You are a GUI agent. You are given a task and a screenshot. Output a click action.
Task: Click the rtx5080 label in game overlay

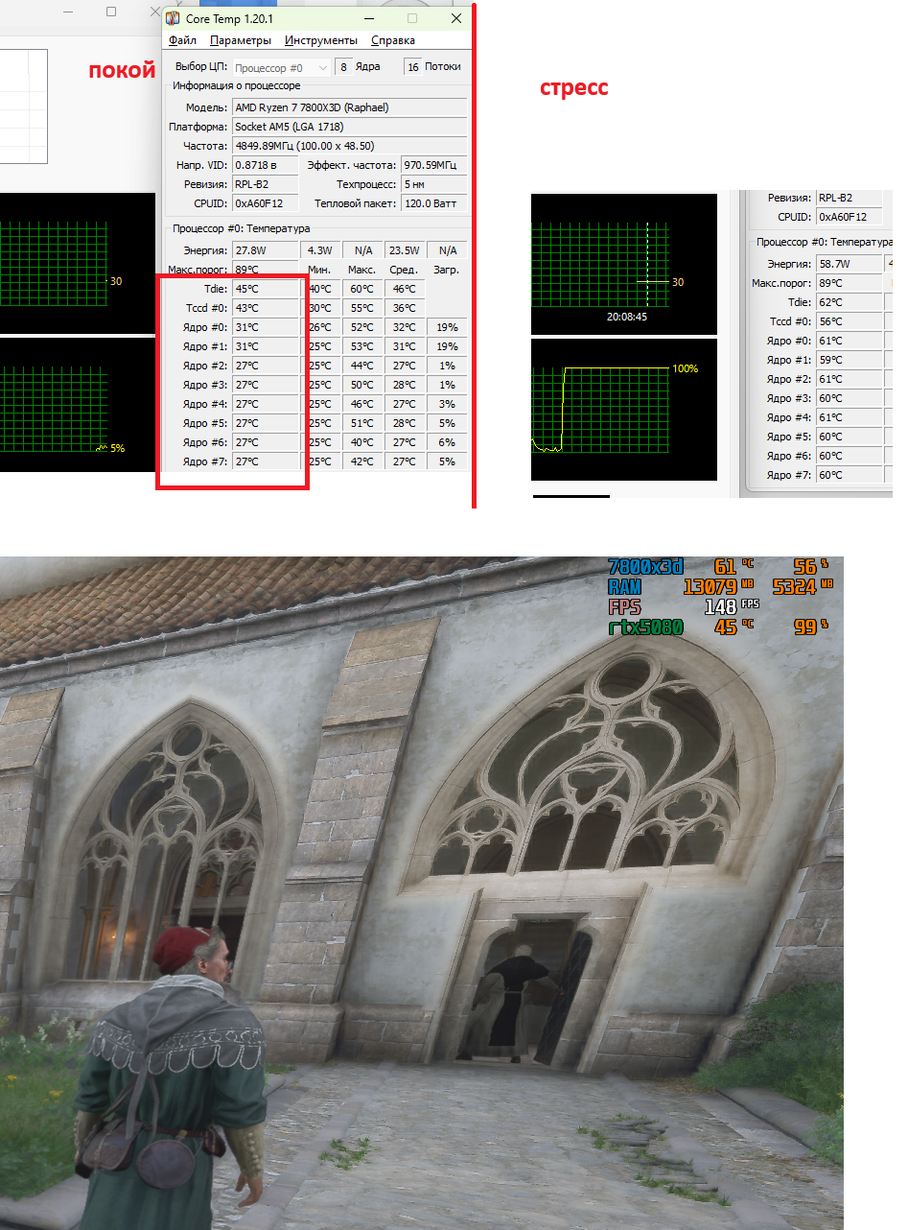point(645,627)
